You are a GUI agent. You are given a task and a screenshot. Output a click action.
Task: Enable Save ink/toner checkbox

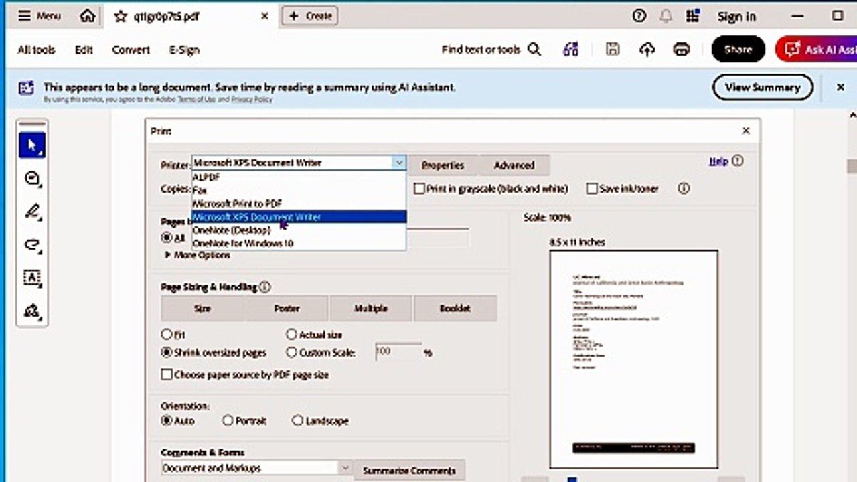[x=592, y=189]
